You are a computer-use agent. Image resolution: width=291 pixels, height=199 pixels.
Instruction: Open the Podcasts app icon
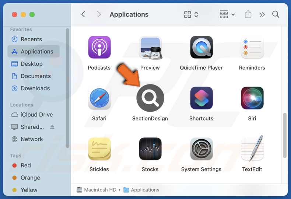pyautogui.click(x=99, y=47)
